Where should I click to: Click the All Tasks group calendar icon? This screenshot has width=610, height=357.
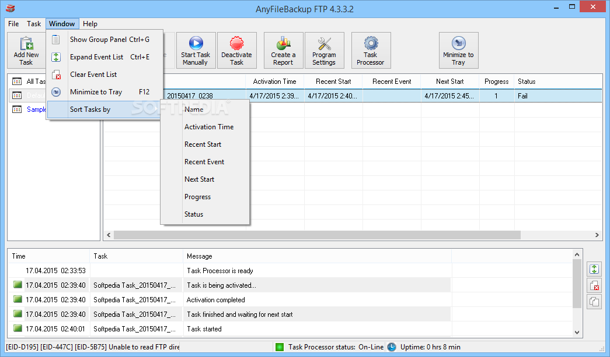pos(17,82)
